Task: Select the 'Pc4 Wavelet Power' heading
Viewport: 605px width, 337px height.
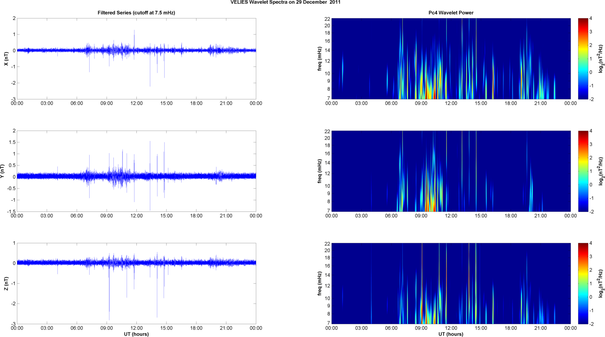Action: (451, 13)
